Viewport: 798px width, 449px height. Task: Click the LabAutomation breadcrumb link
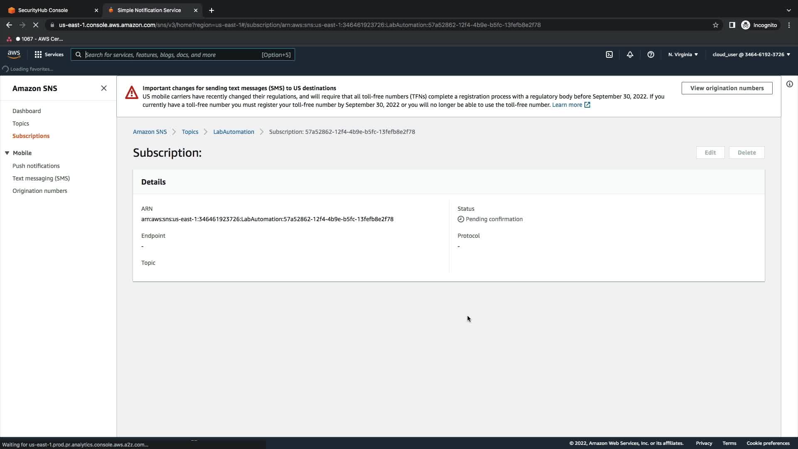234,132
